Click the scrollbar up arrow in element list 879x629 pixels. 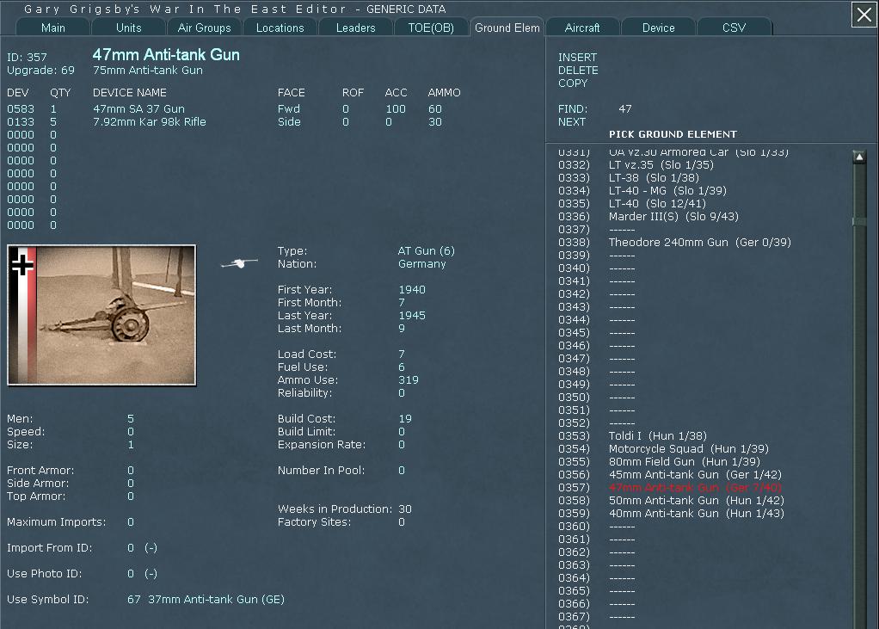point(859,157)
